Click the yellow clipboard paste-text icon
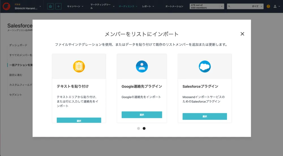Image resolution: width=283 pixels, height=156 pixels. pos(79,66)
